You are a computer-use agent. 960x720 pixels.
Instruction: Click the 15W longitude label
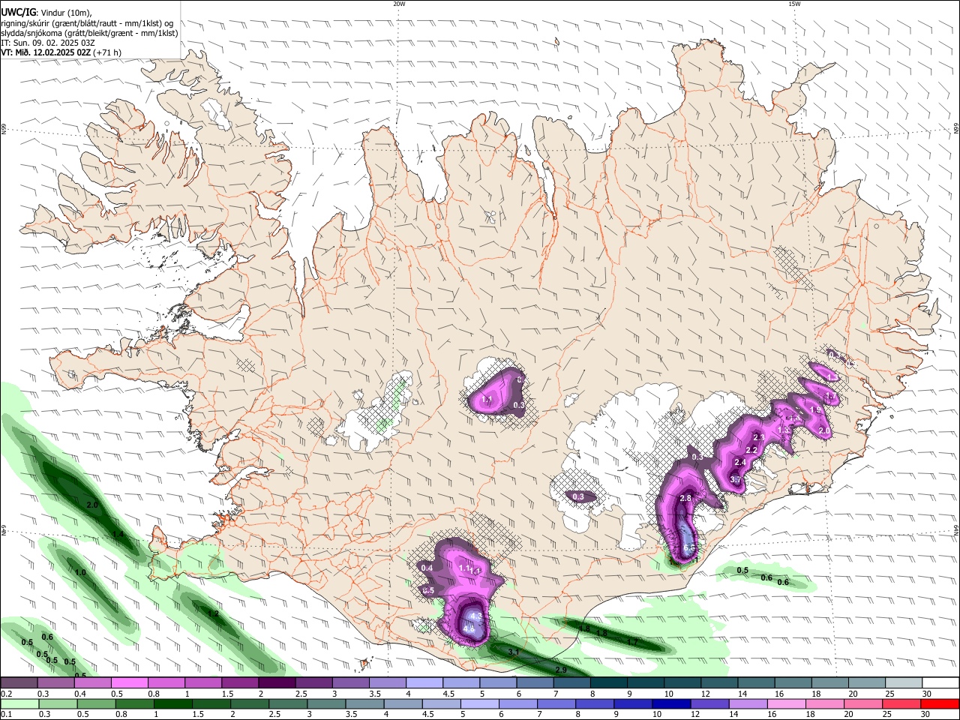pos(793,4)
